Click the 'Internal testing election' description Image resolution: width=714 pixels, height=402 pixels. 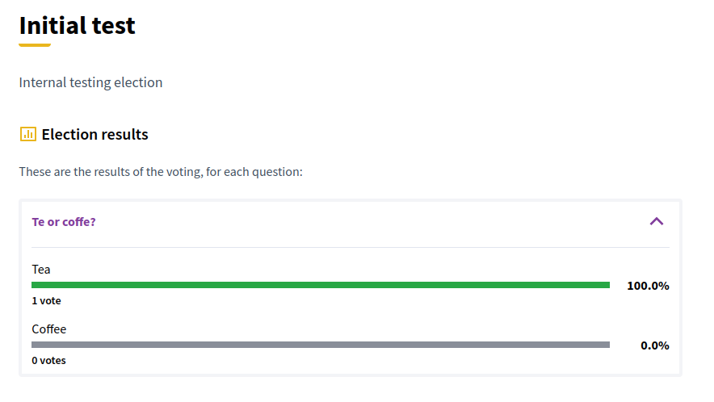tap(90, 82)
